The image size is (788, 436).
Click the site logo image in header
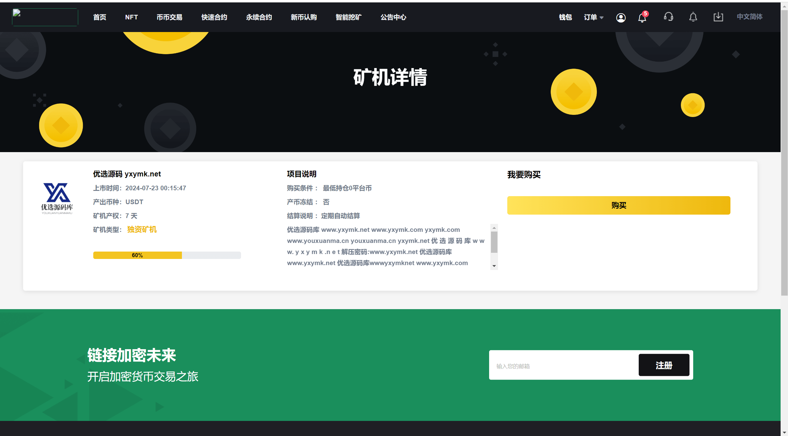coord(45,17)
